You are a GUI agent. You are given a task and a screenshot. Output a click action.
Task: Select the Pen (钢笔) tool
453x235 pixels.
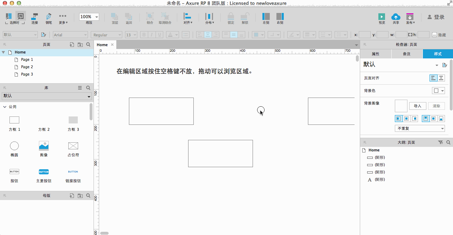(x=49, y=16)
